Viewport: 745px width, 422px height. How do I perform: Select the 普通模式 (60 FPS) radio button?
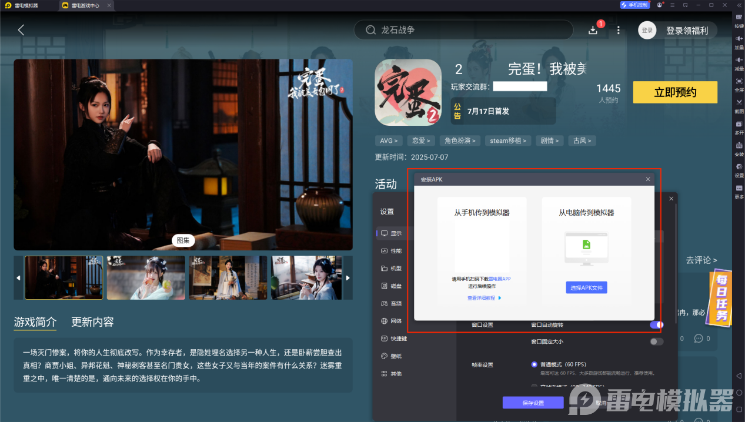534,364
